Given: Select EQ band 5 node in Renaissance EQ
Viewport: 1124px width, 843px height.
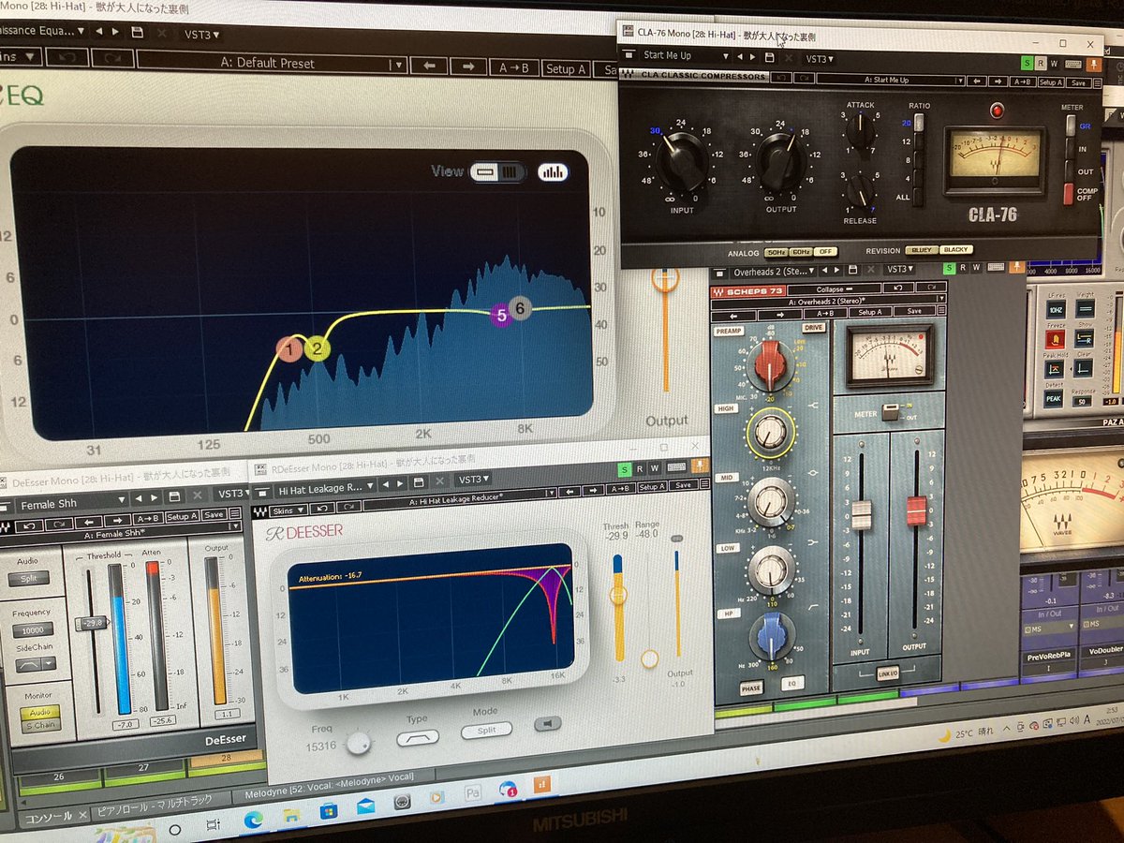Looking at the screenshot, I should pyautogui.click(x=501, y=315).
